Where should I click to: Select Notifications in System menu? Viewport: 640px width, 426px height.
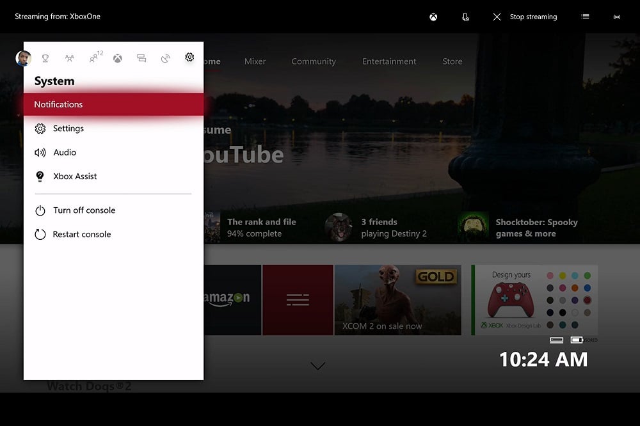(x=113, y=104)
